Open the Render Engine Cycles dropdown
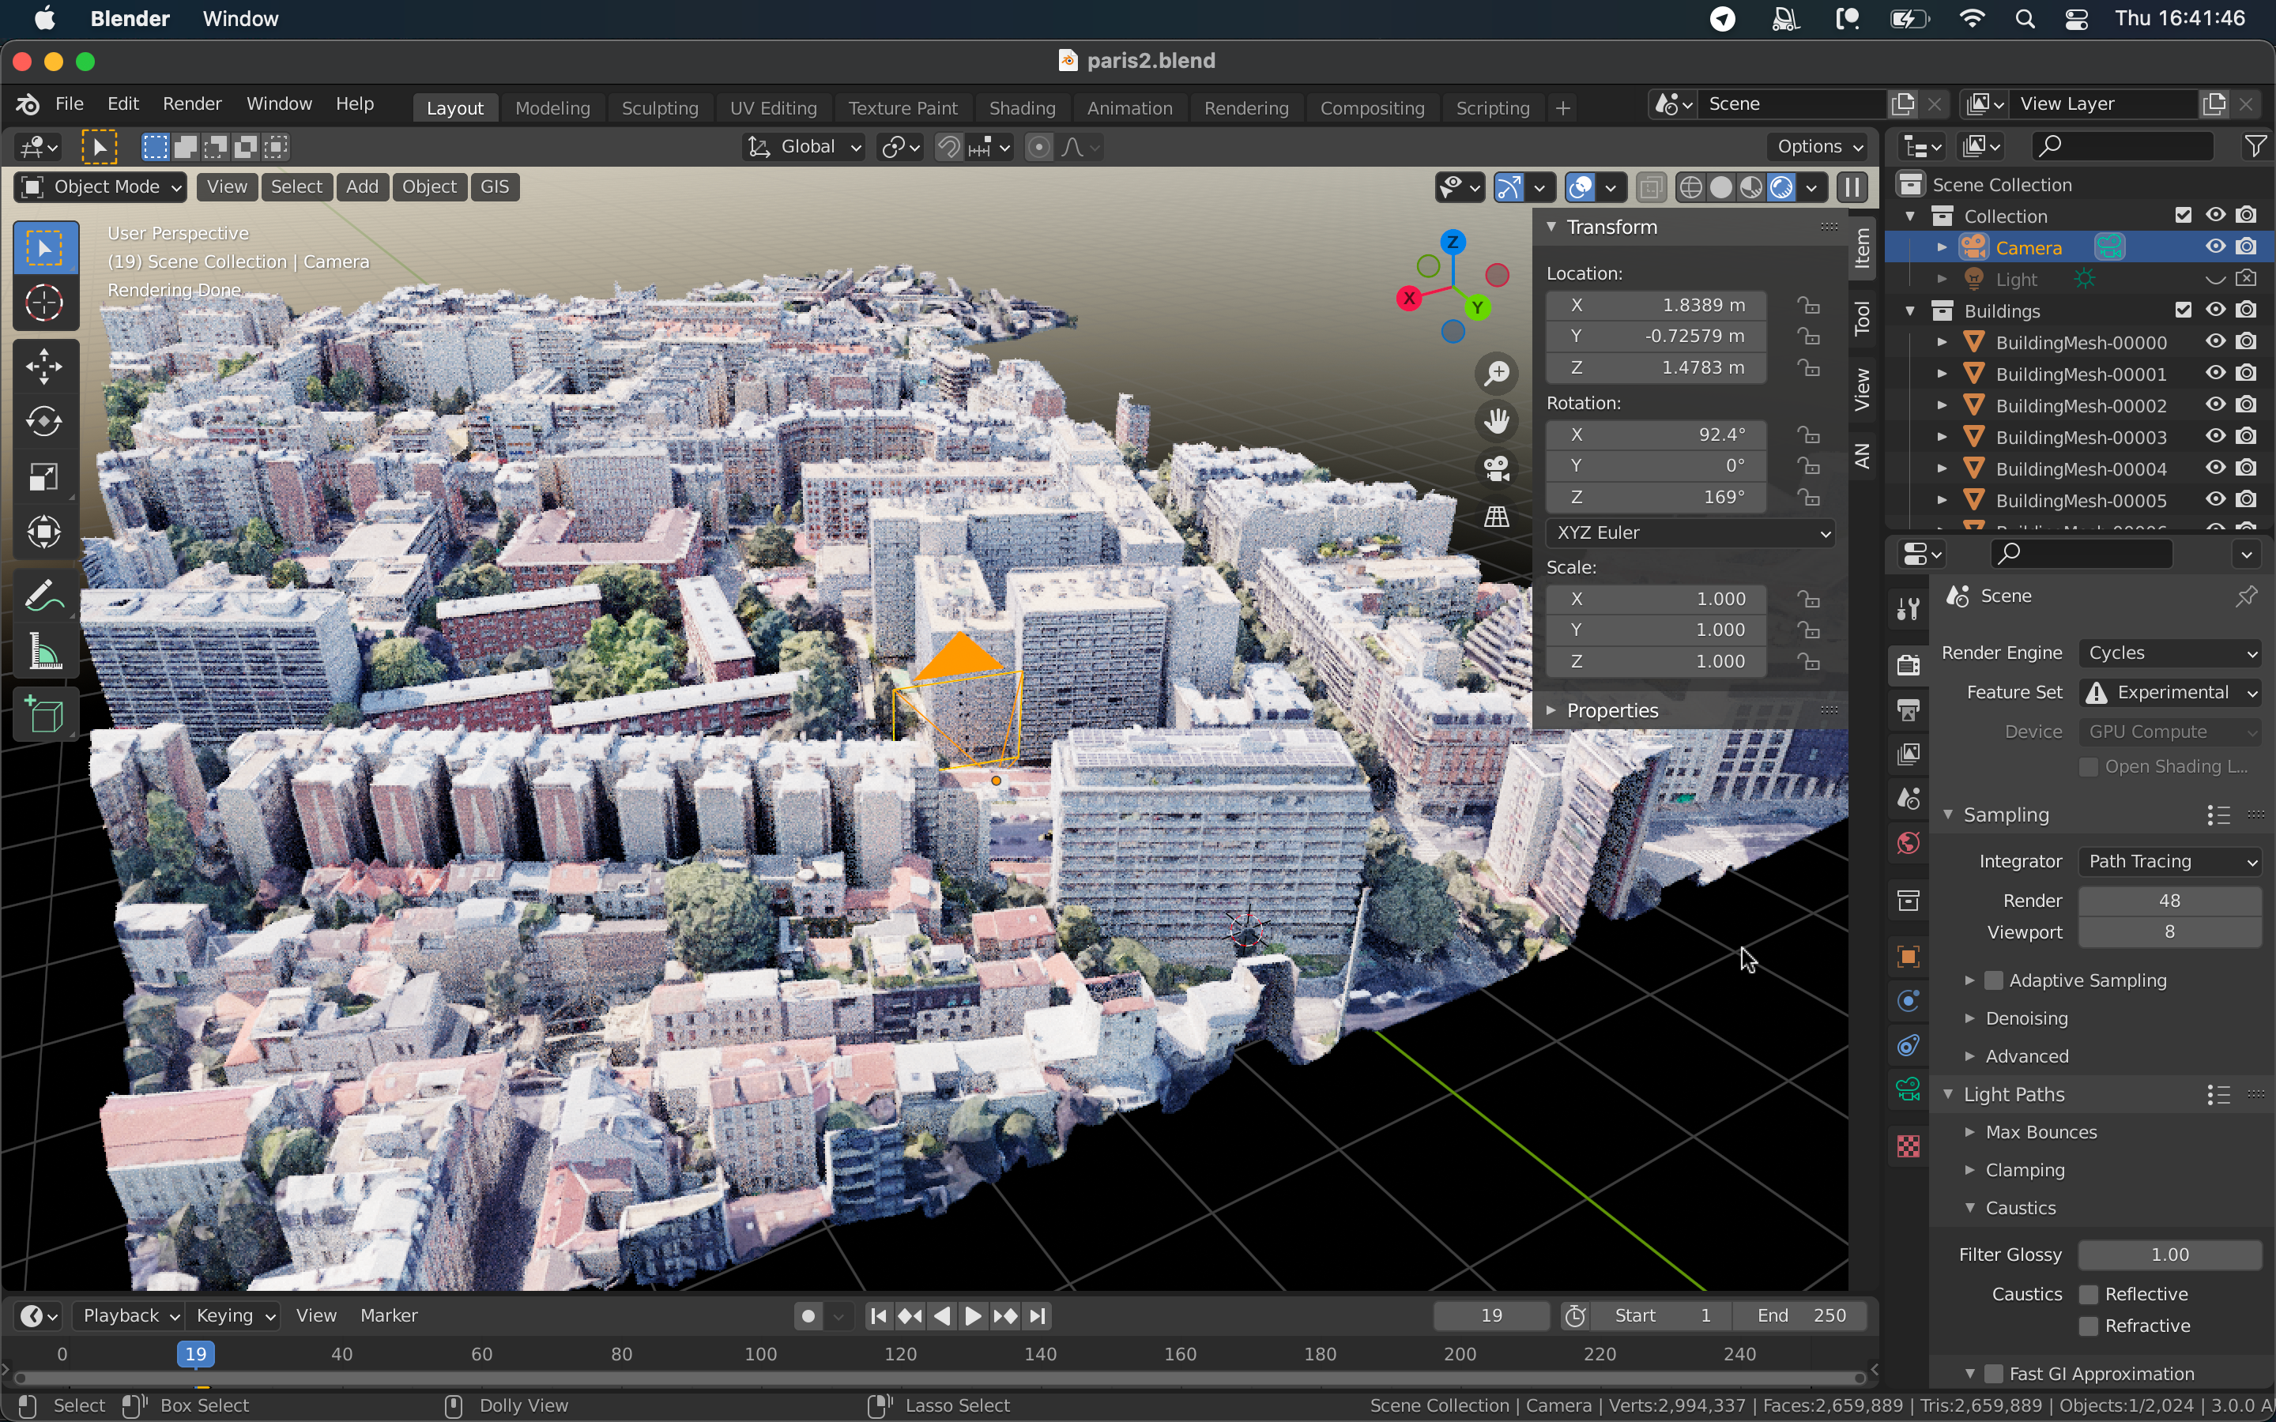This screenshot has width=2276, height=1422. coord(2171,653)
